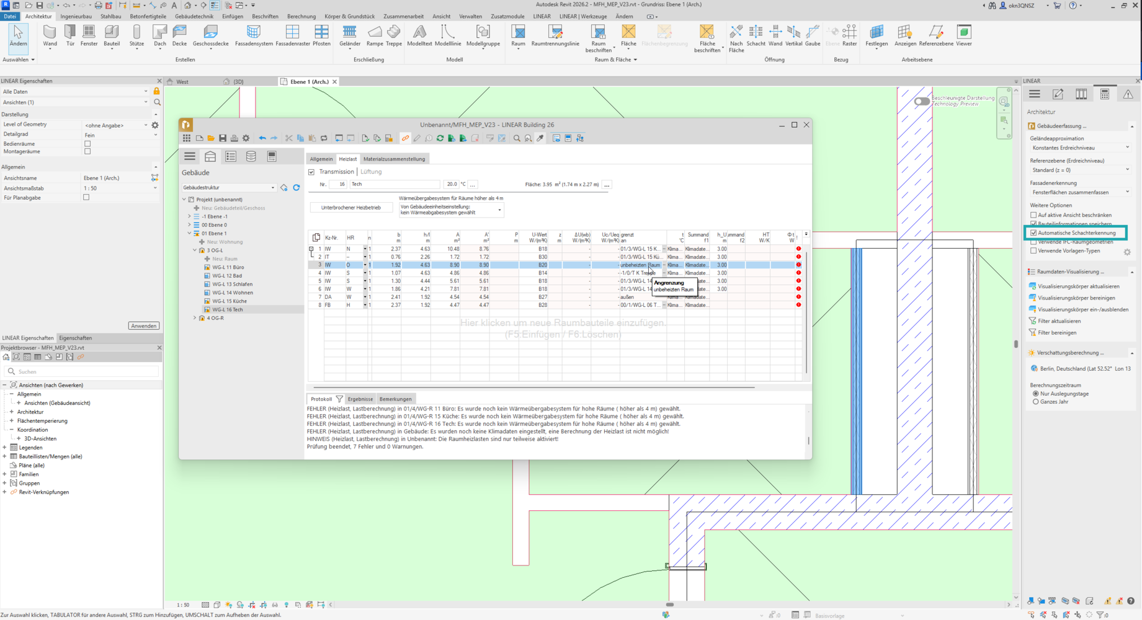1142x620 pixels.
Task: Toggle Beschleunigte Darstellung switch
Action: click(921, 101)
